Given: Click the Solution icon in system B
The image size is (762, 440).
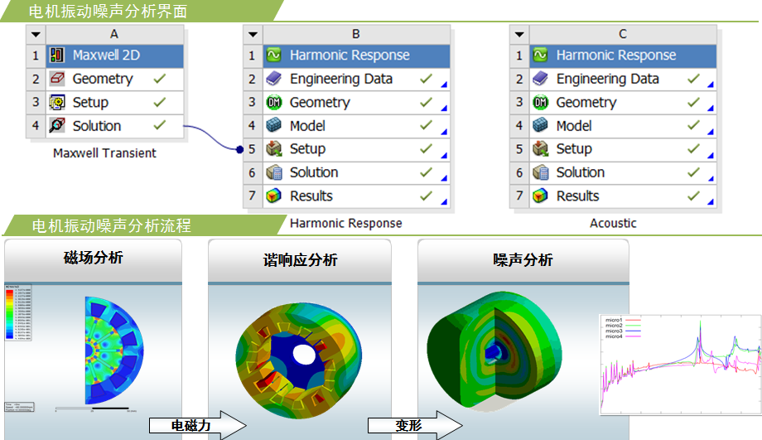Looking at the screenshot, I should (x=273, y=172).
